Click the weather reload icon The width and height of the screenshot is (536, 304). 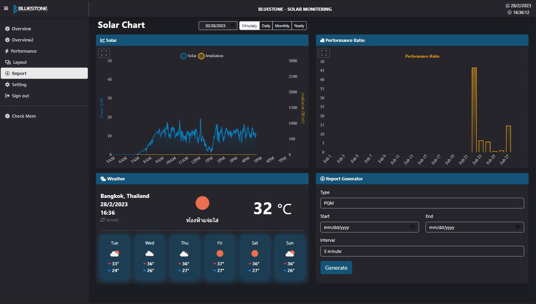103,220
